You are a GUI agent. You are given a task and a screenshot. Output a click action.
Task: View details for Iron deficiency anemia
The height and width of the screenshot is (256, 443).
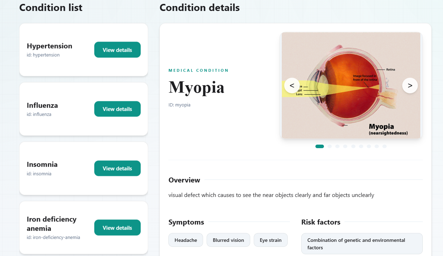(x=117, y=227)
